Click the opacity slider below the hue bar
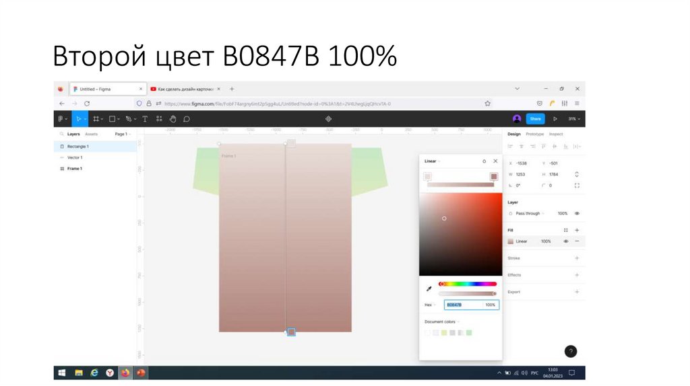The width and height of the screenshot is (690, 386). pyautogui.click(x=468, y=294)
